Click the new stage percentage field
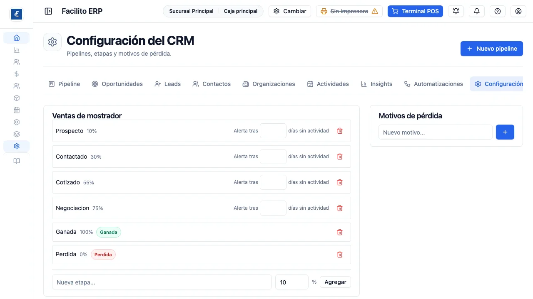Image resolution: width=533 pixels, height=299 pixels. (292, 282)
